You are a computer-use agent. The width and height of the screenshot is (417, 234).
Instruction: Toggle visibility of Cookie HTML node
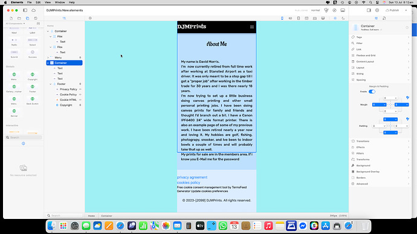click(80, 100)
